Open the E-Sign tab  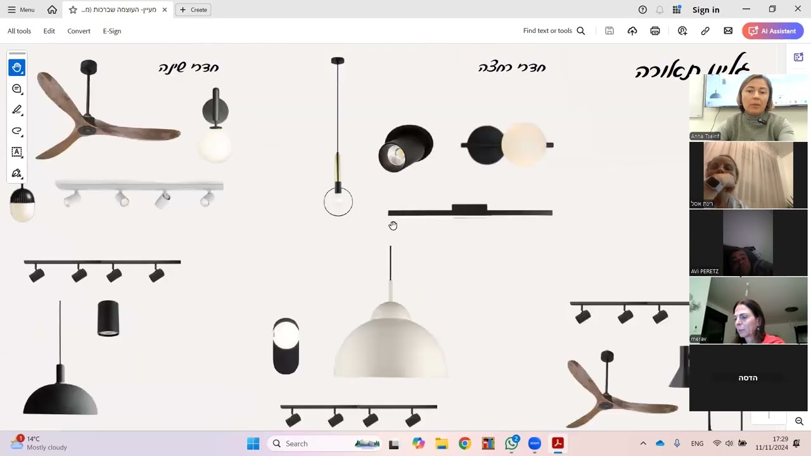tap(112, 30)
